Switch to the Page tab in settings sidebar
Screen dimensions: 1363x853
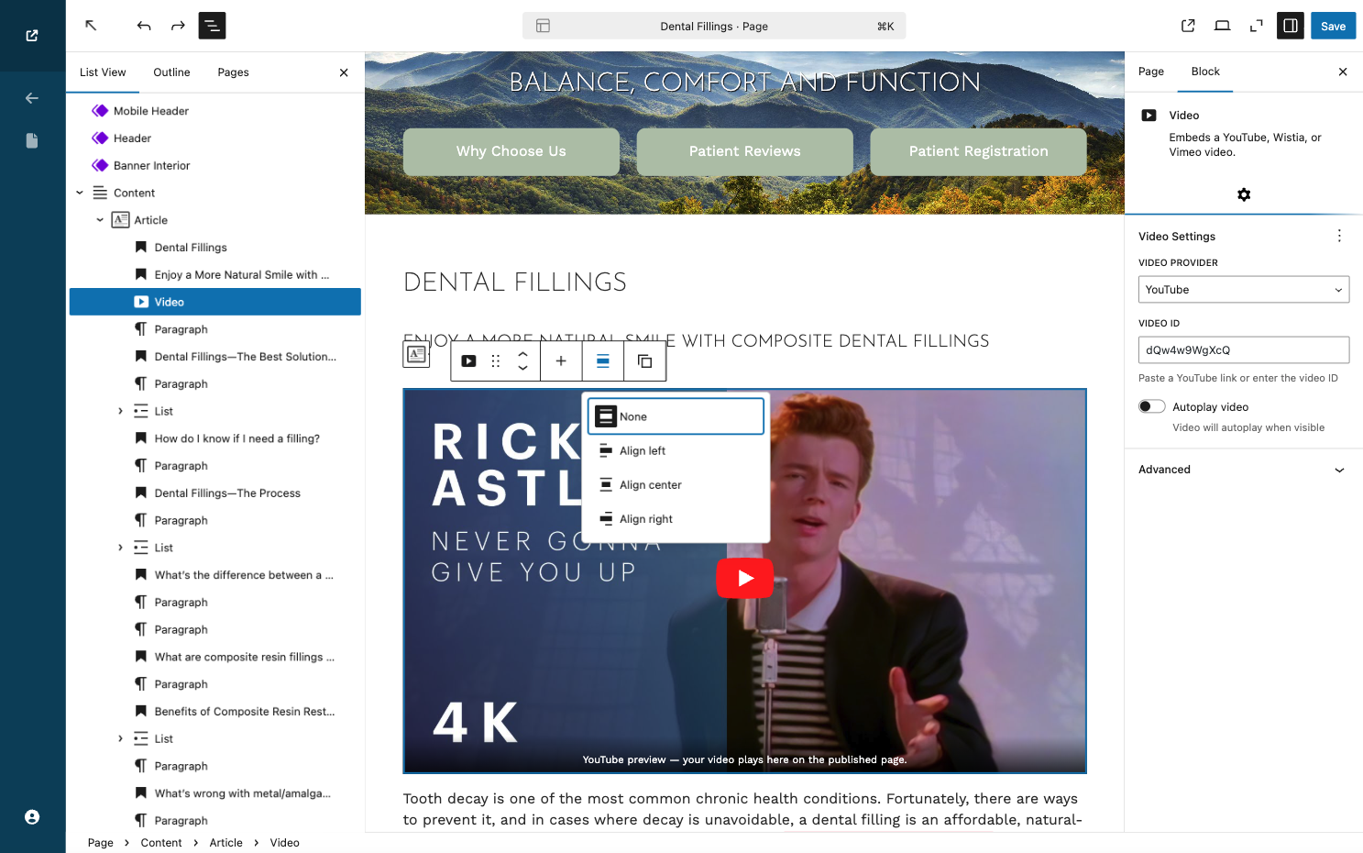click(1151, 72)
